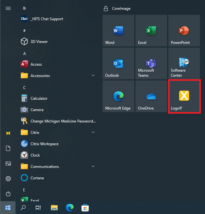
Task: Click the # section header
Action: [x=24, y=31]
